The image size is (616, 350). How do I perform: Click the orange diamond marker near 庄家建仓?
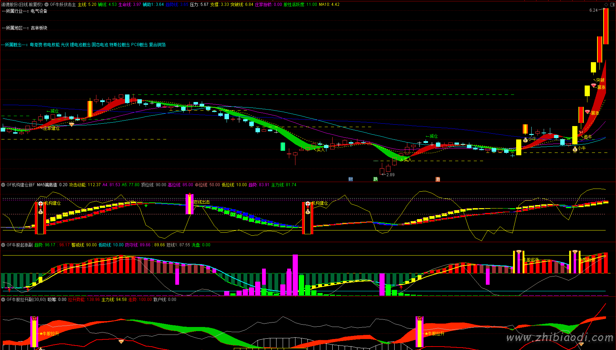pyautogui.click(x=72, y=124)
